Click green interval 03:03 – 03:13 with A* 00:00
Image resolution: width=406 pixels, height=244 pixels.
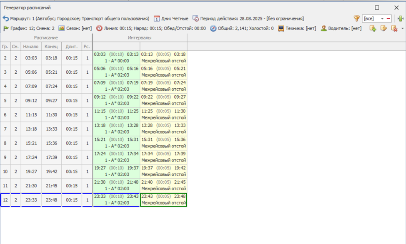coord(117,58)
